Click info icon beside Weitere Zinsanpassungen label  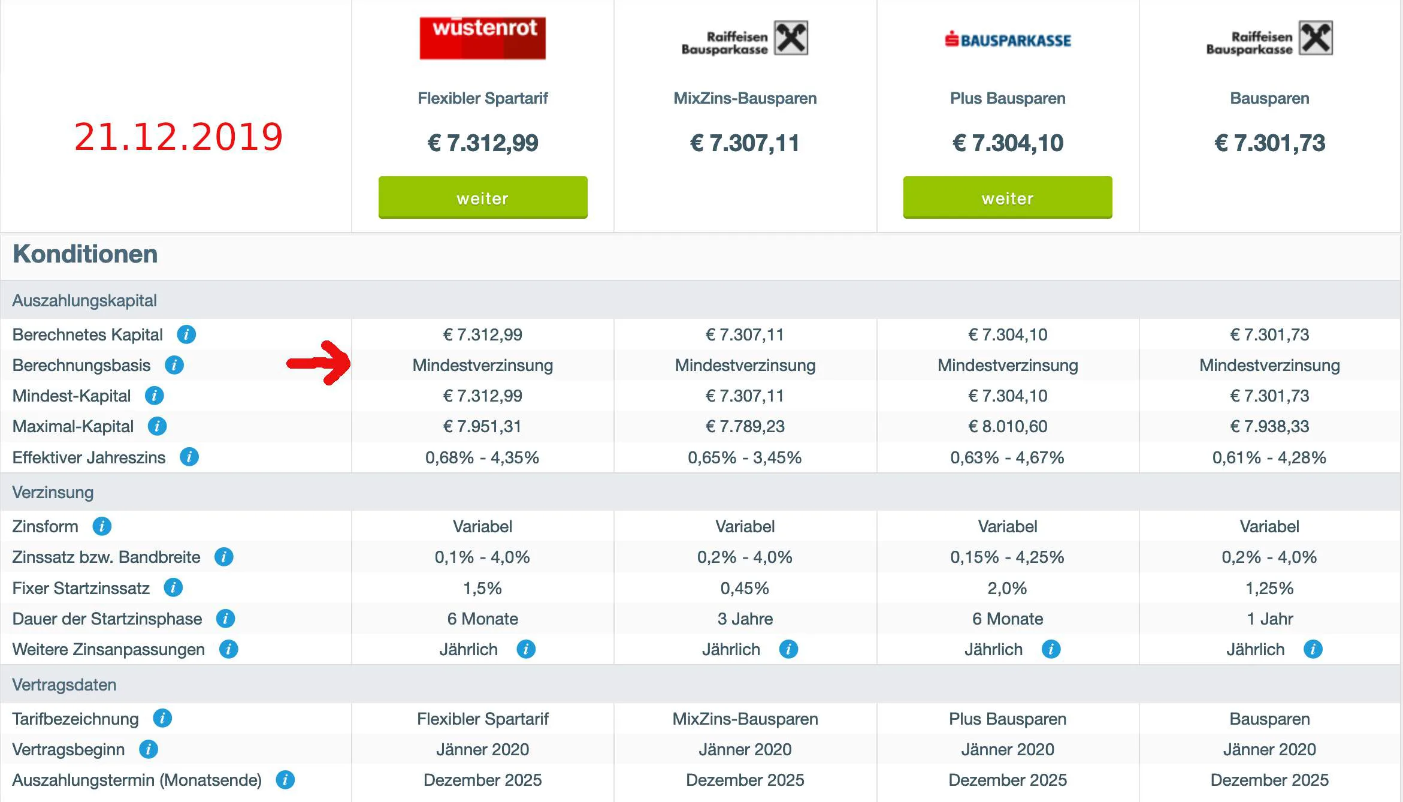click(229, 649)
